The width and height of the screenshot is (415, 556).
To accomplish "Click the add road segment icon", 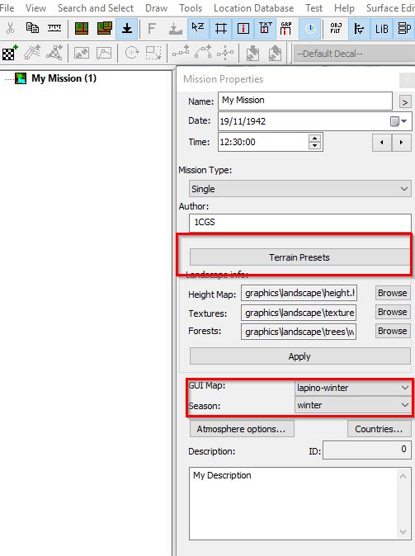I will click(x=32, y=53).
